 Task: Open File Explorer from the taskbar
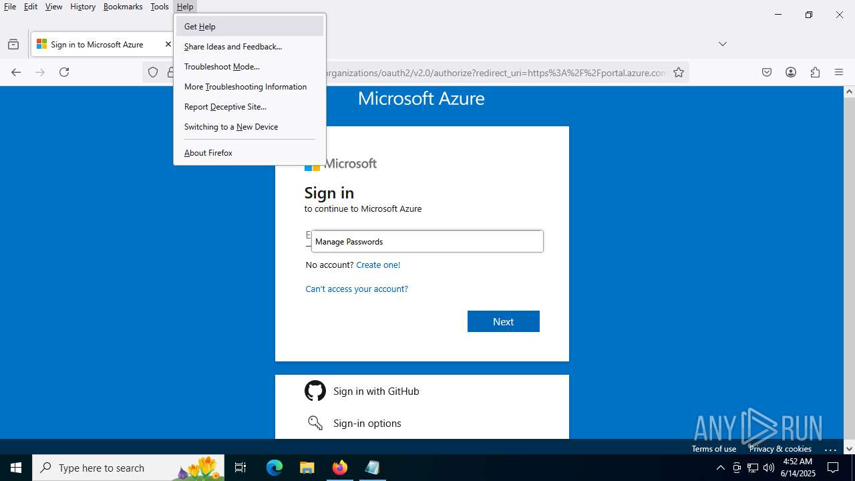tap(307, 468)
